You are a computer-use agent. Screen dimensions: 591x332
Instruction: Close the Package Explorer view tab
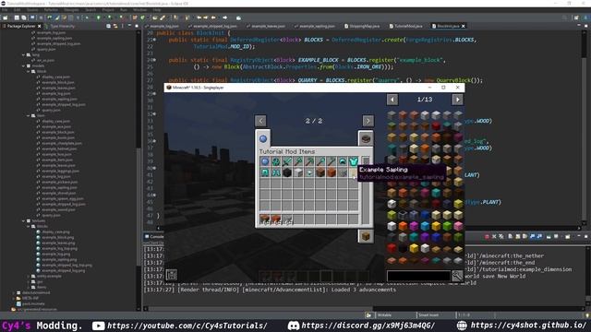39,26
